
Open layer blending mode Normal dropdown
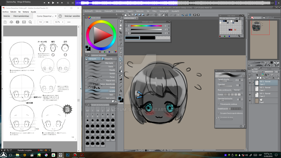(x=257, y=72)
